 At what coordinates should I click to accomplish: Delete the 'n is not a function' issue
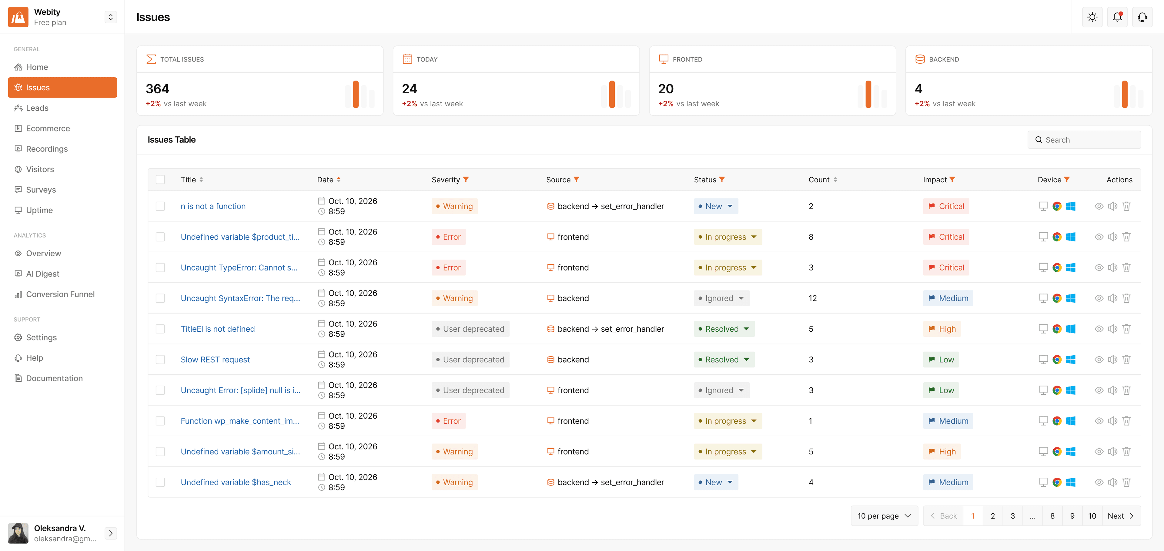point(1126,206)
